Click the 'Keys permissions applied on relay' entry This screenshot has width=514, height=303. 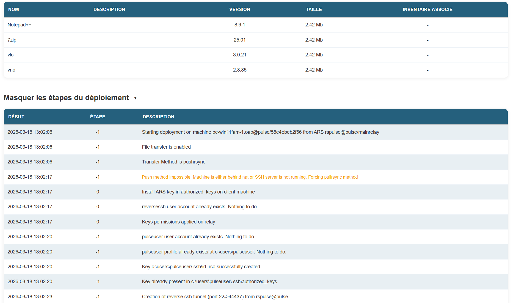pyautogui.click(x=178, y=222)
